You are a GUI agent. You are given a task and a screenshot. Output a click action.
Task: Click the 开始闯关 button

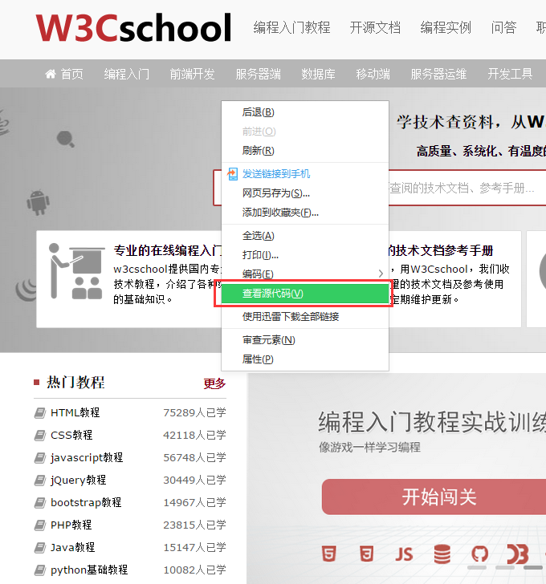[434, 497]
